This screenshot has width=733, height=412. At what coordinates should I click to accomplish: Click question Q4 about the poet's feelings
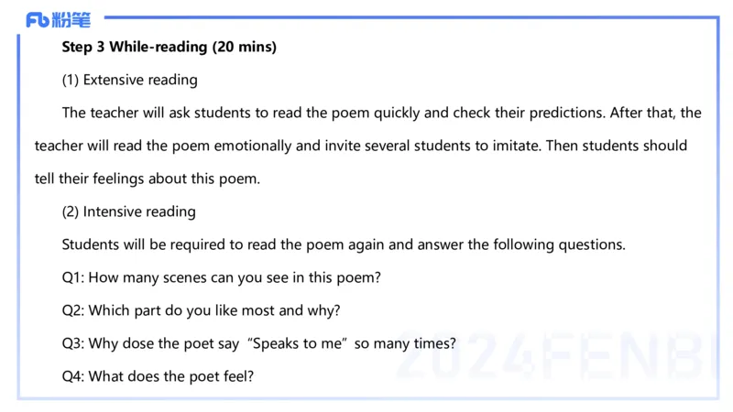tap(158, 376)
